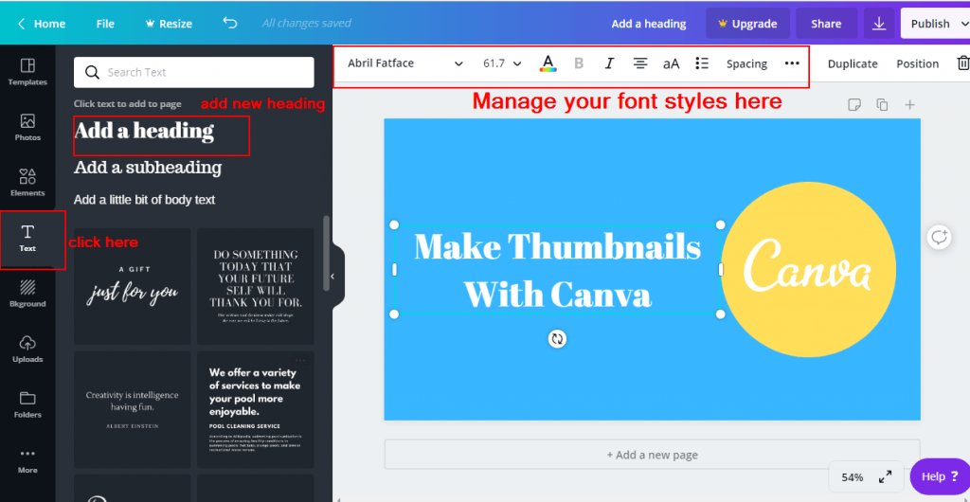Viewport: 970px width, 502px height.
Task: Open the Abril Fatface font dropdown
Action: (405, 63)
